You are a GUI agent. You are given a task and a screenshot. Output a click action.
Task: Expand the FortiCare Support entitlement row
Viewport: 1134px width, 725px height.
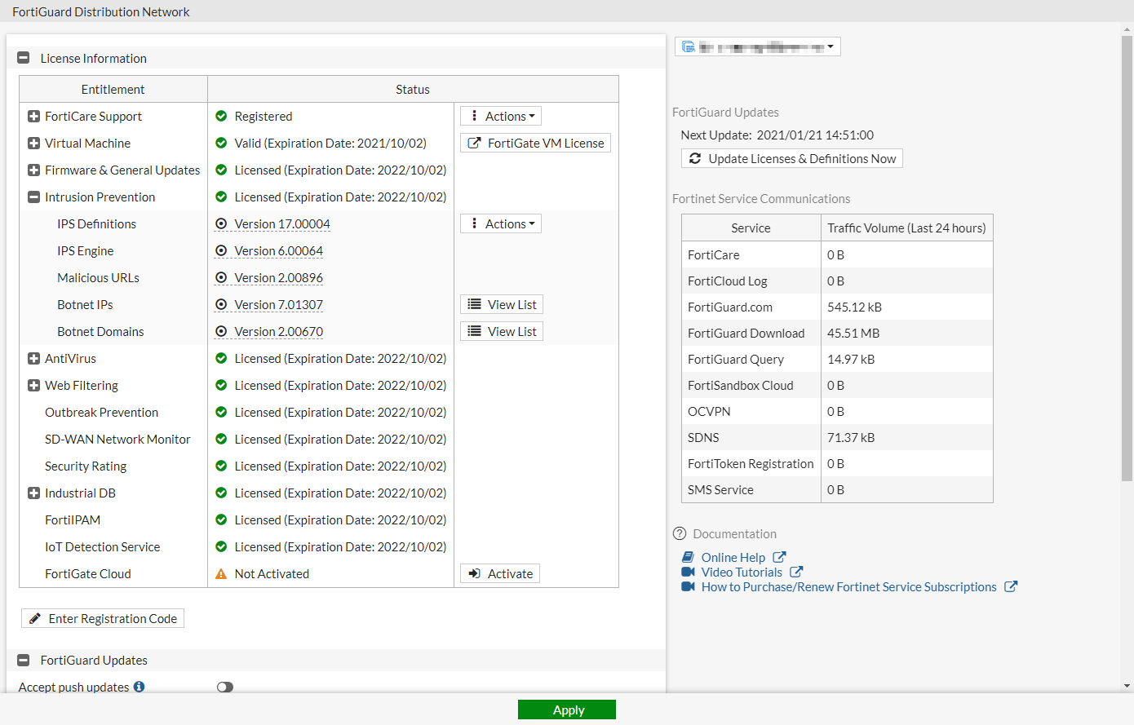click(33, 117)
